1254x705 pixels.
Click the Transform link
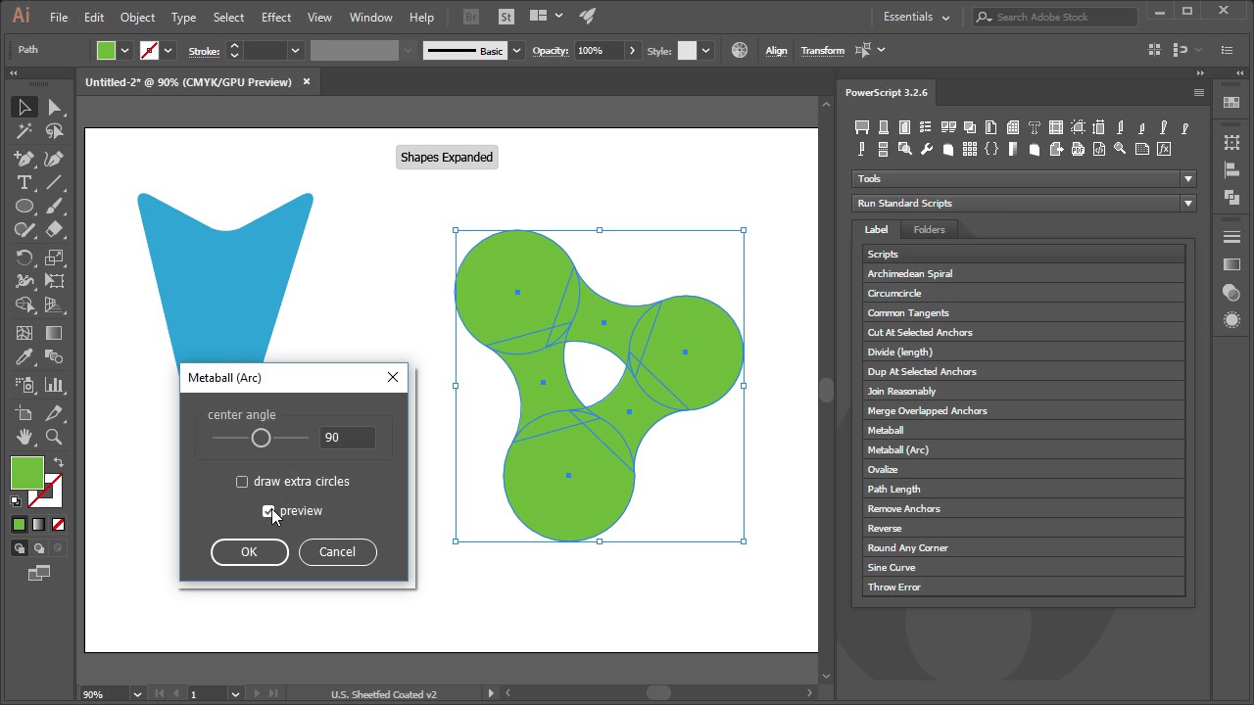click(x=822, y=51)
